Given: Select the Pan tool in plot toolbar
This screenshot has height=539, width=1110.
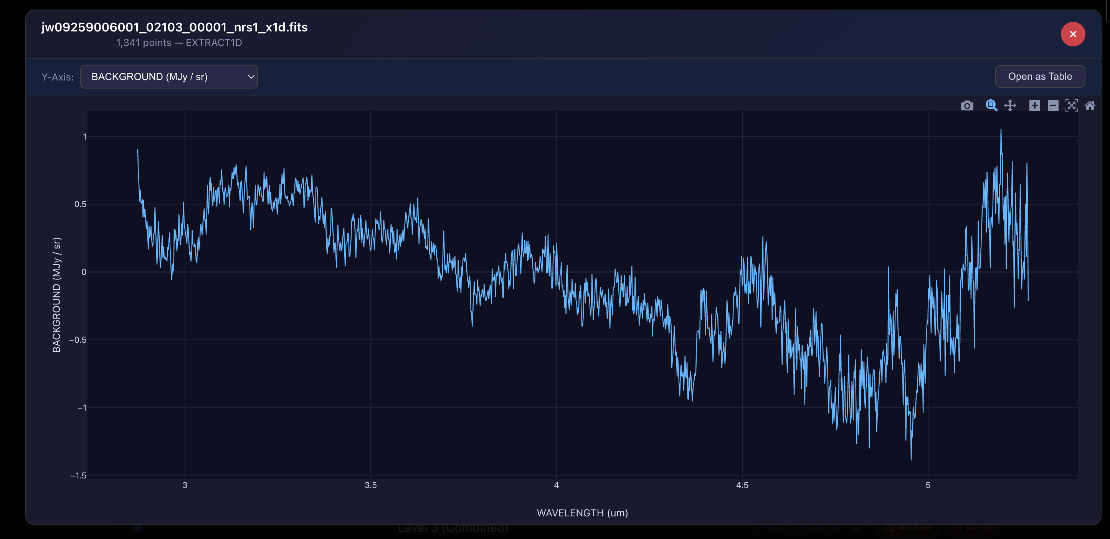Looking at the screenshot, I should pos(1010,105).
